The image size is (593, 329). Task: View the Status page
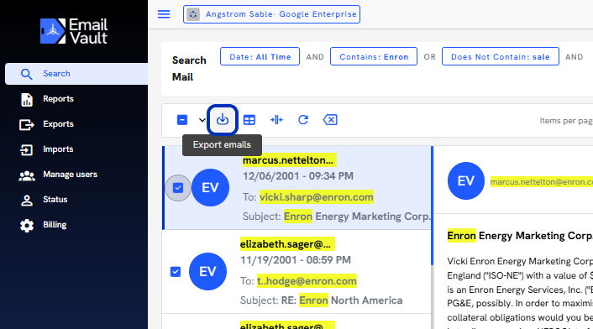coord(55,200)
